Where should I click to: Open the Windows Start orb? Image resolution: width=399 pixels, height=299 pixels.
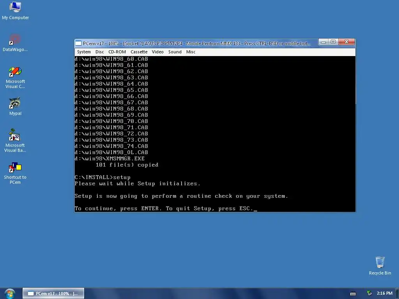[10, 294]
